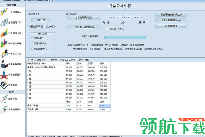This screenshot has width=205, height=137.
Task: Open the 同姓名学生分布 tab
Action: pyautogui.click(x=68, y=60)
